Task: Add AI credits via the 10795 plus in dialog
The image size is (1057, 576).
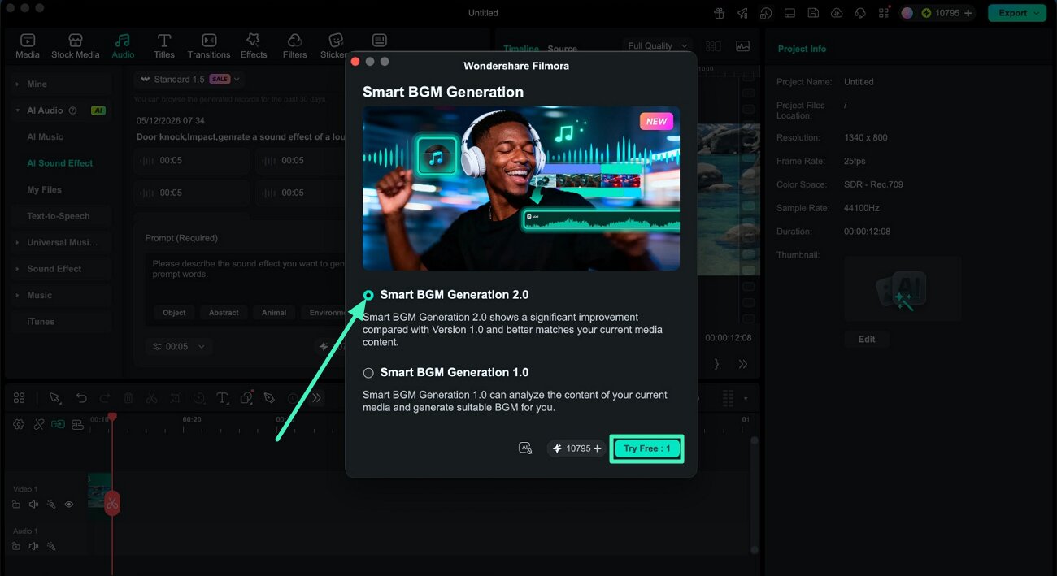Action: 598,448
